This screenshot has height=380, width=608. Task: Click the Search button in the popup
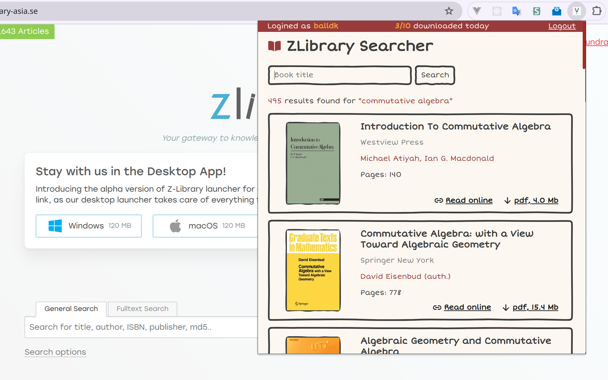pos(435,75)
